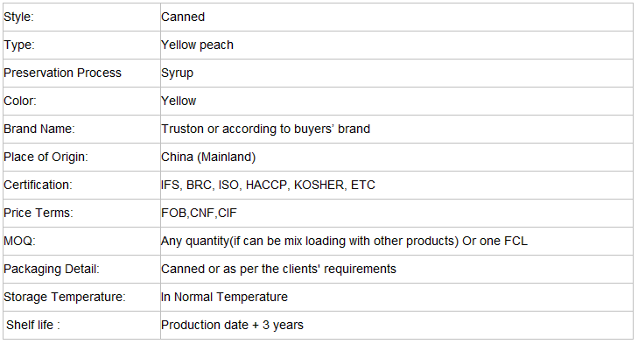The width and height of the screenshot is (638, 344).
Task: Select the 'China (Mainland)' value
Action: click(208, 158)
